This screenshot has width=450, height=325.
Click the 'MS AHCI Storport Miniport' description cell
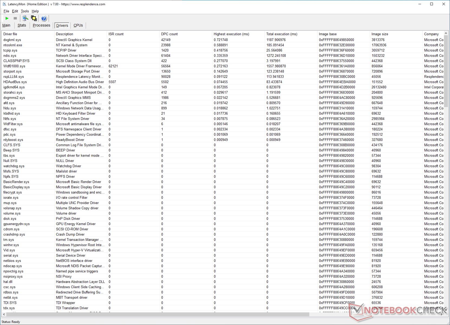80,93
